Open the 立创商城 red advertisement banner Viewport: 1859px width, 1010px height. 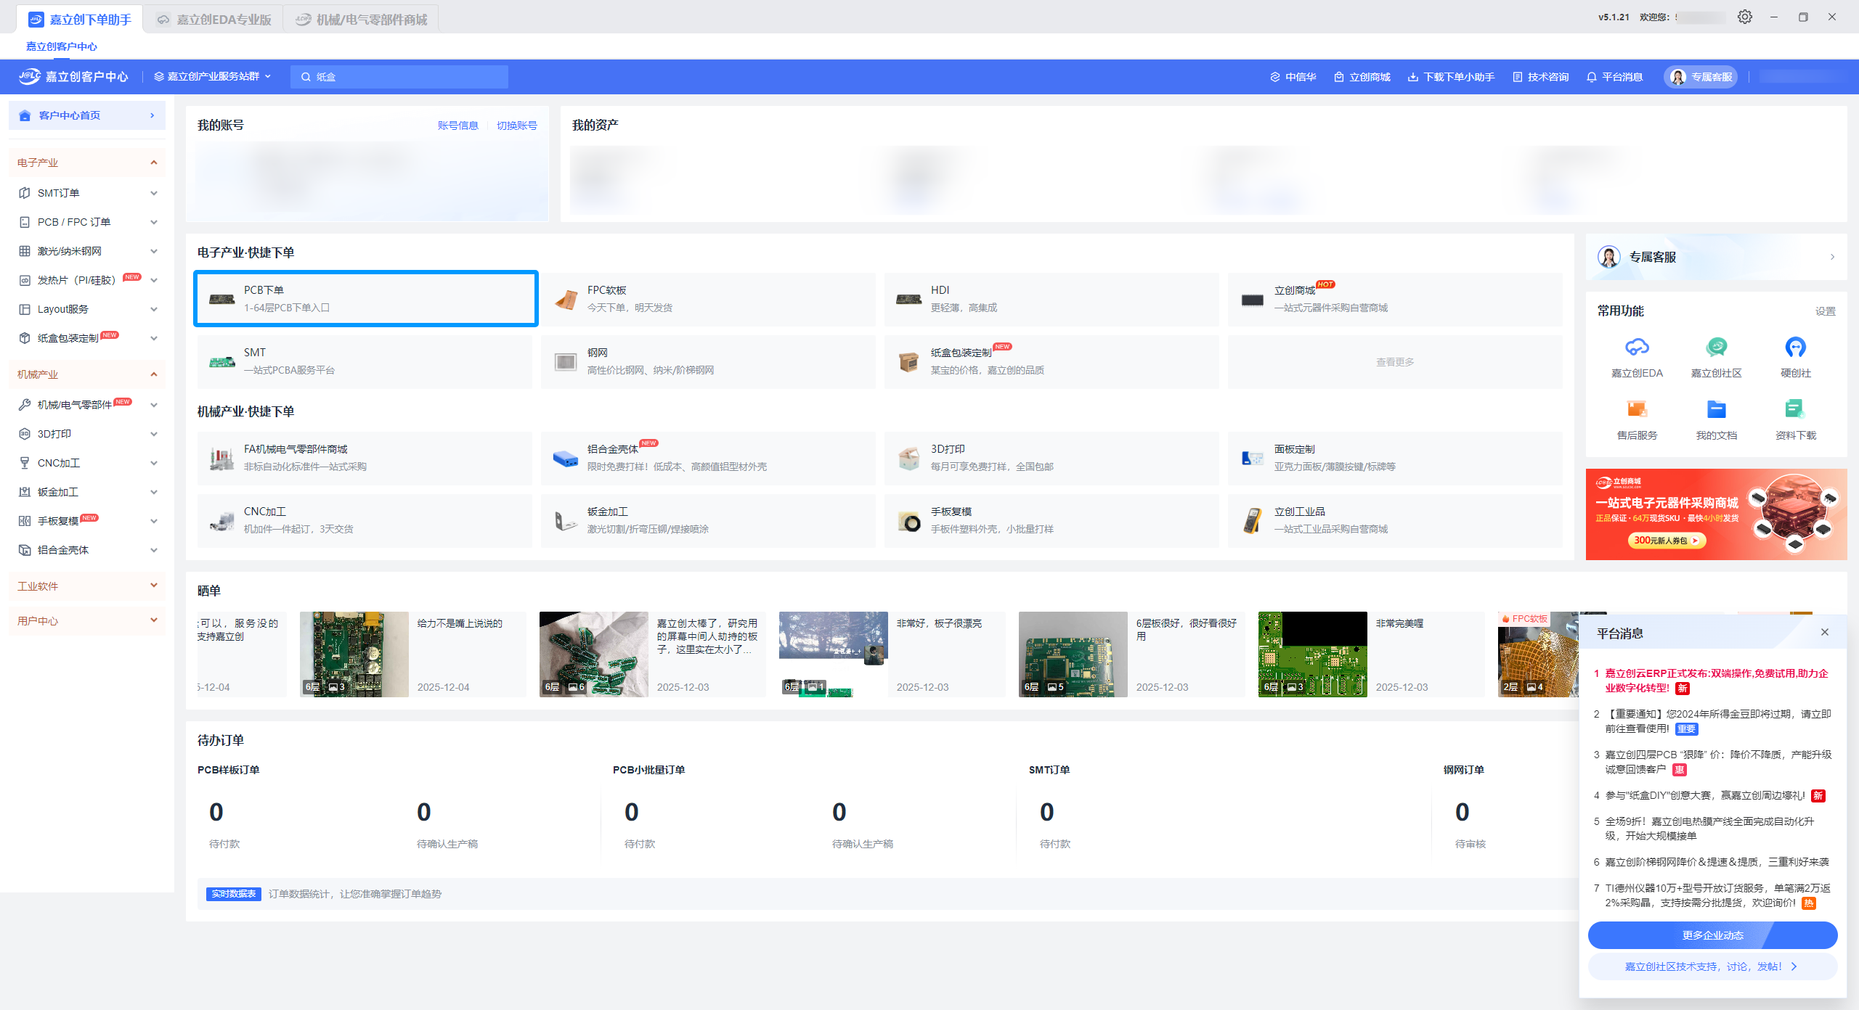pos(1715,514)
